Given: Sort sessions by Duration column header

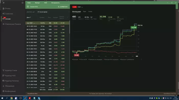Looking at the screenshot, I should coord(42,18).
